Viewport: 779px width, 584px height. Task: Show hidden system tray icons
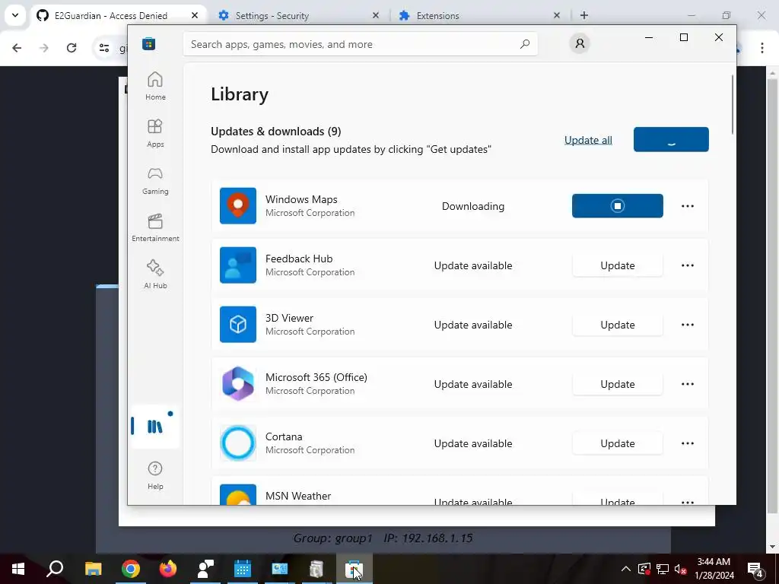pyautogui.click(x=626, y=569)
